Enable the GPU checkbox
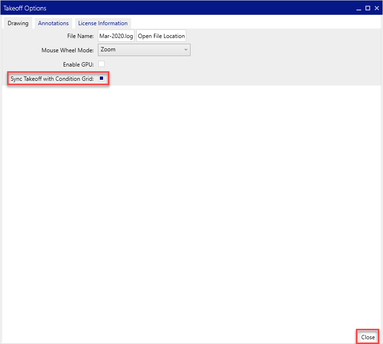383x344 pixels. (x=101, y=64)
